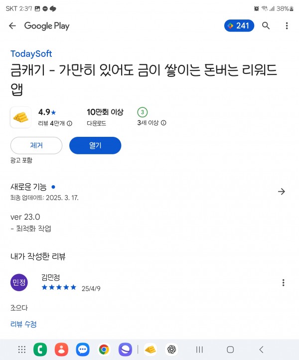This screenshot has width=299, height=360.
Task: Tap the 열기 open button
Action: tap(95, 145)
